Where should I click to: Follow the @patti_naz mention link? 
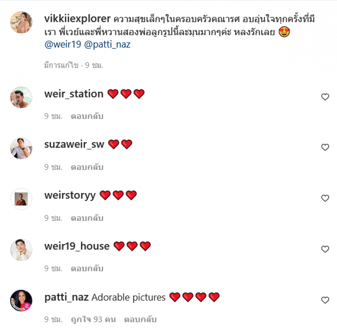pyautogui.click(x=107, y=45)
